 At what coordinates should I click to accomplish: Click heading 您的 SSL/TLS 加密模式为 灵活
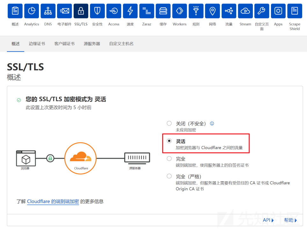(x=66, y=99)
